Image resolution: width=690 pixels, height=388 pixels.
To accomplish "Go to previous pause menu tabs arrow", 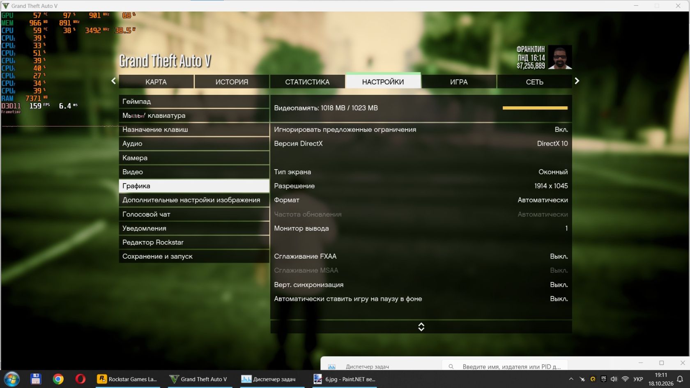I will [114, 81].
